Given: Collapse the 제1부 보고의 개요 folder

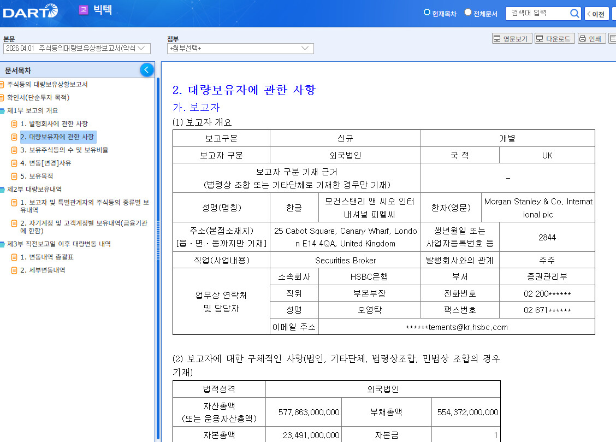Looking at the screenshot, I should (x=2, y=111).
